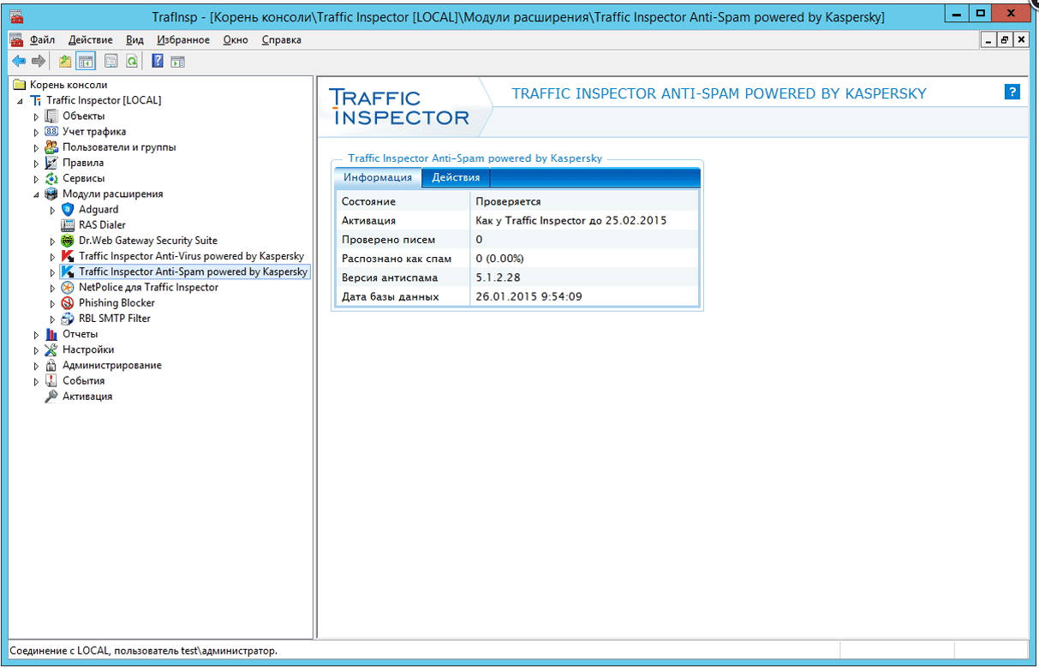Click the Пользователи и группы icon

click(51, 146)
